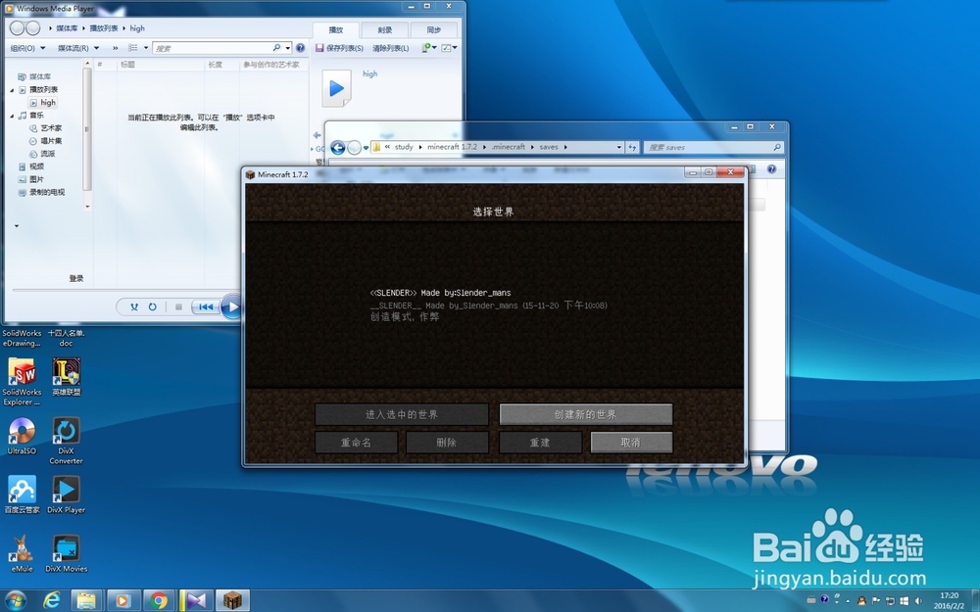Open the 英雄联盟 desktop icon
The width and height of the screenshot is (980, 612).
[67, 377]
